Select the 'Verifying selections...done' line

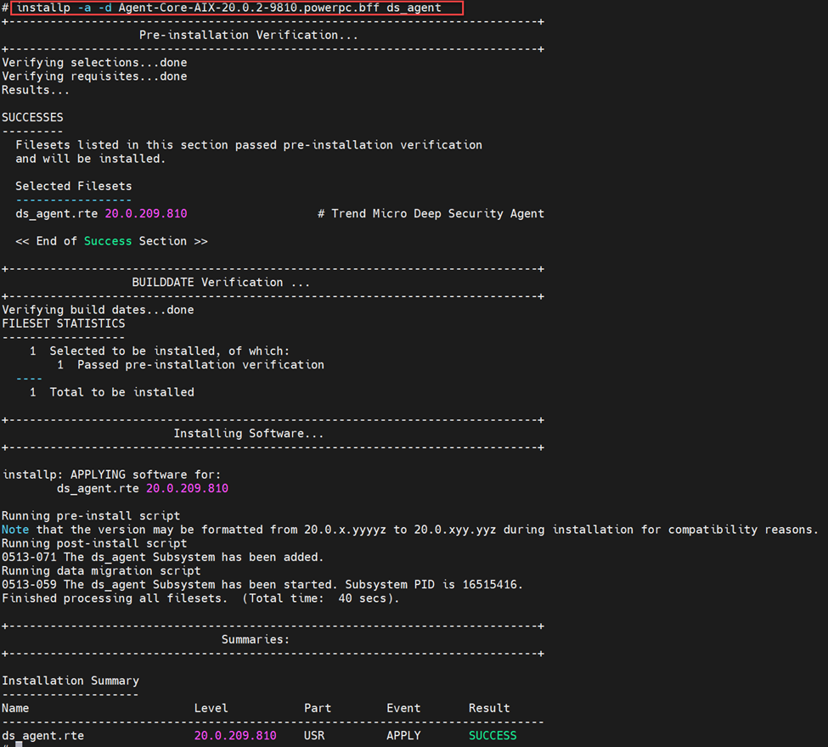(x=94, y=63)
